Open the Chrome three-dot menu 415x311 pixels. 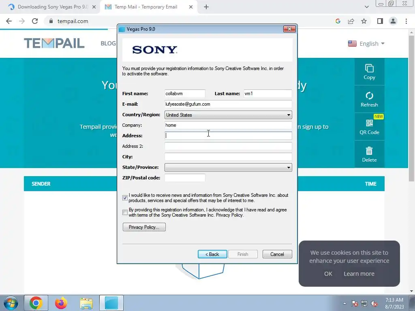pyautogui.click(x=406, y=21)
